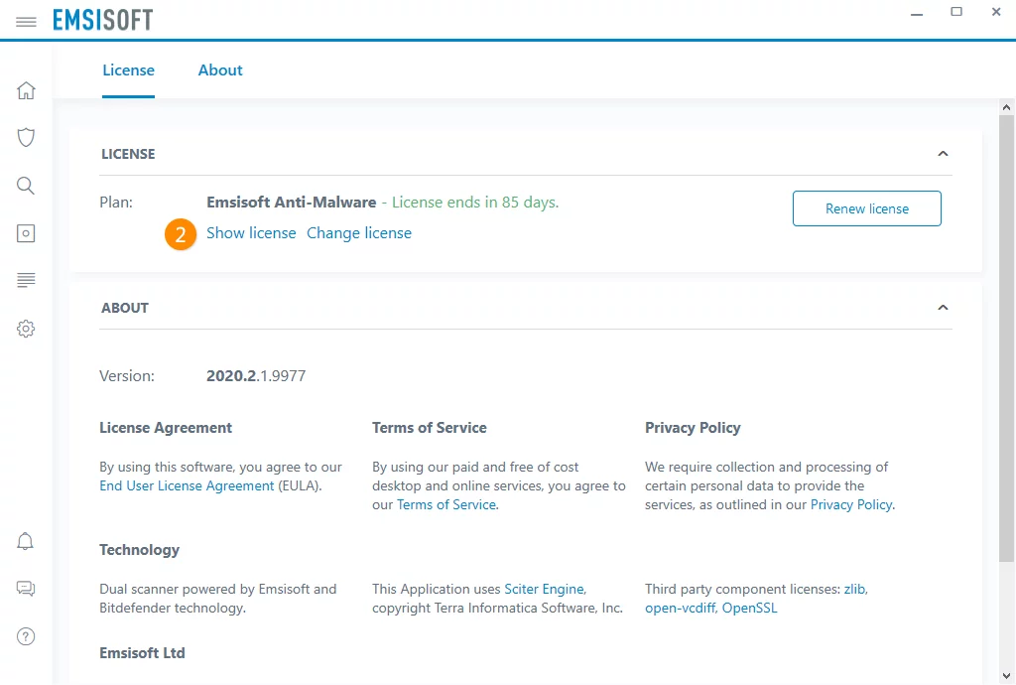Collapse the LICENSE section chevron
The height and width of the screenshot is (685, 1016).
(943, 154)
